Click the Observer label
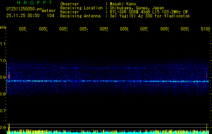Screen dimensions: 212x134 tap(70, 4)
